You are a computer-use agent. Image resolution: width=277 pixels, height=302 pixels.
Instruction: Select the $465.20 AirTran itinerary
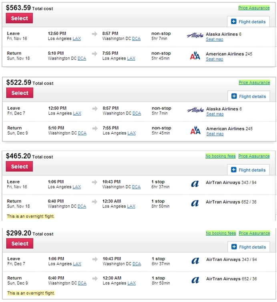pos(19,166)
